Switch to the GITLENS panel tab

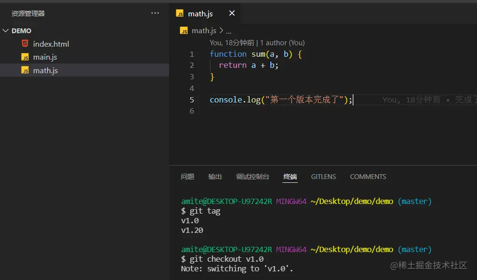pyautogui.click(x=323, y=177)
